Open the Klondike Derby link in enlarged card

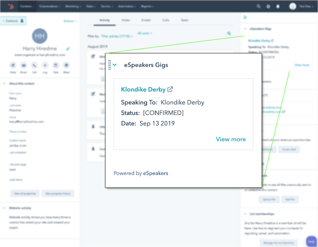click(x=143, y=89)
